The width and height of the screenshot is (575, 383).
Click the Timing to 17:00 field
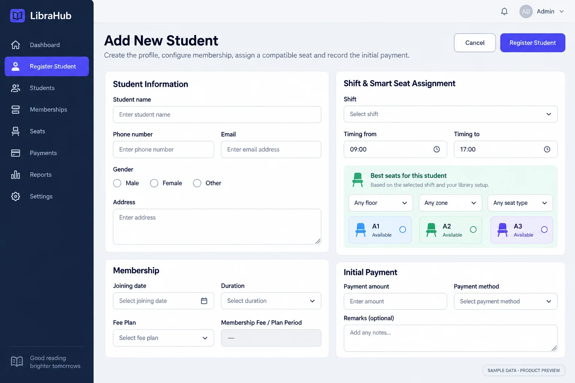pos(505,149)
